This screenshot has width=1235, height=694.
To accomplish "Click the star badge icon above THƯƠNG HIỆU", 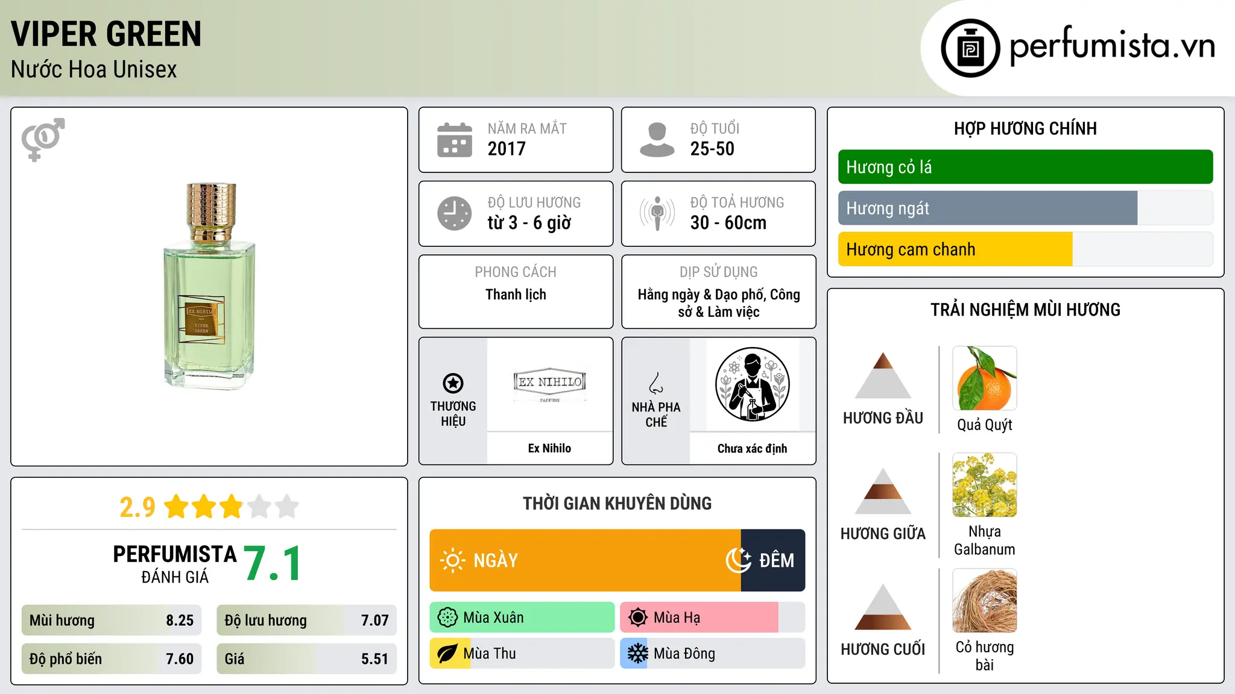I will 453,383.
